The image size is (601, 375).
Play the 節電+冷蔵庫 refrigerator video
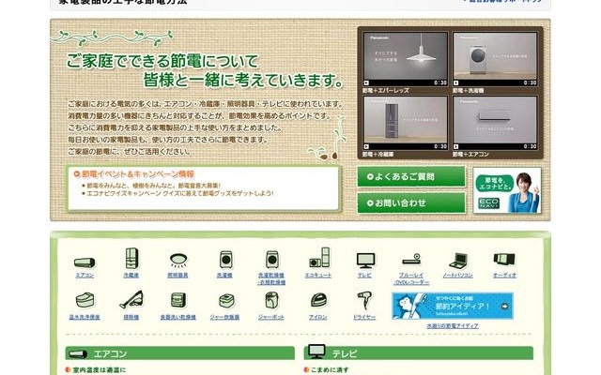(405, 123)
